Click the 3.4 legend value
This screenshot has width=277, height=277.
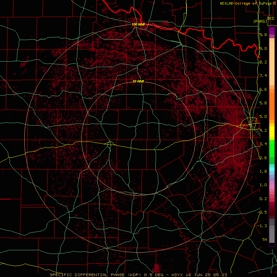[263, 144]
